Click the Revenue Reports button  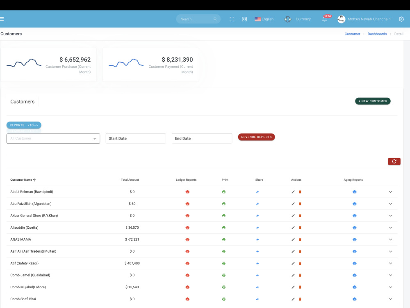point(256,137)
